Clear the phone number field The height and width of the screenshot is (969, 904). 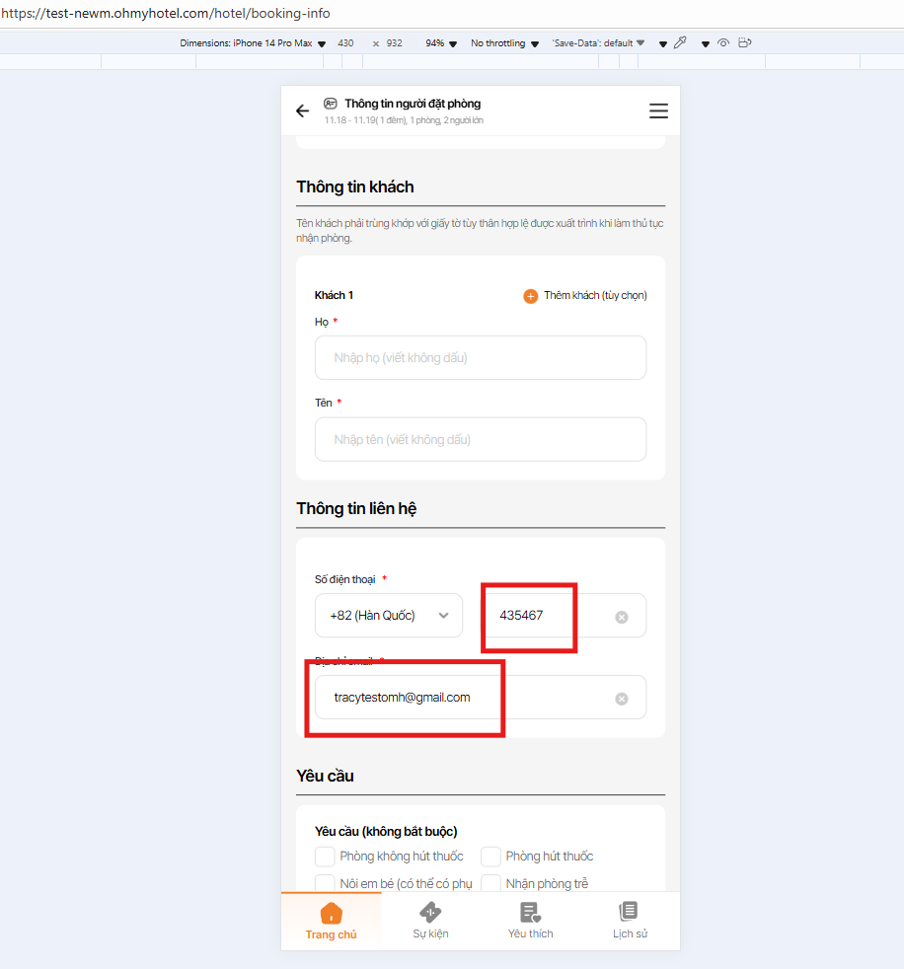(x=622, y=617)
